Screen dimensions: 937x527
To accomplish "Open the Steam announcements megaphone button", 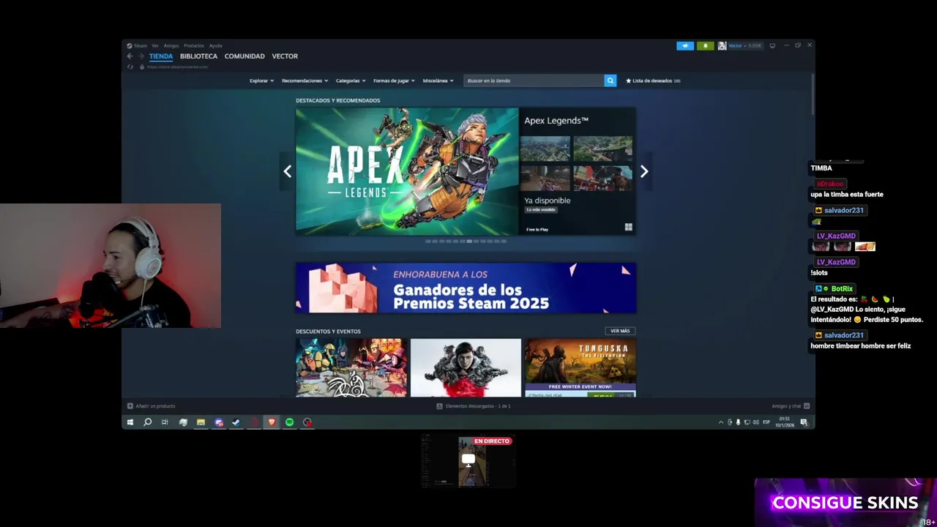I will pos(685,45).
